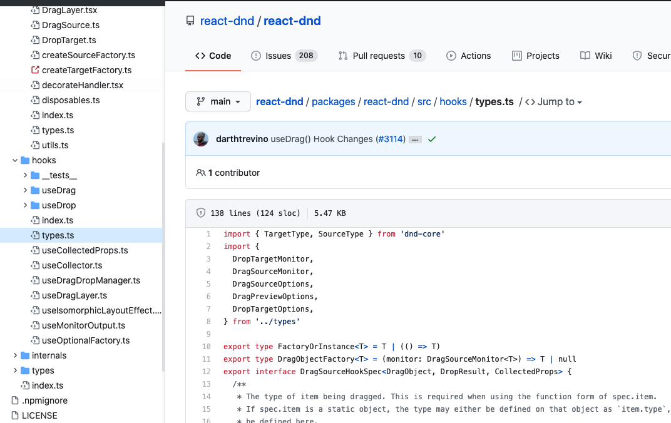Select code line number 10
671x423 pixels.
(x=207, y=347)
